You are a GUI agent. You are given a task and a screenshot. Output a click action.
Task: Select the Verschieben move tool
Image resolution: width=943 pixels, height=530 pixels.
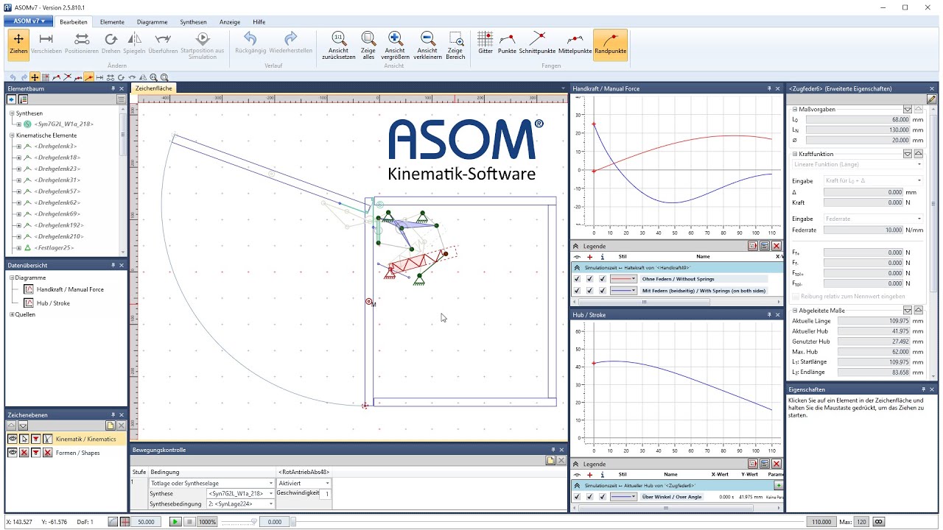[x=46, y=43]
